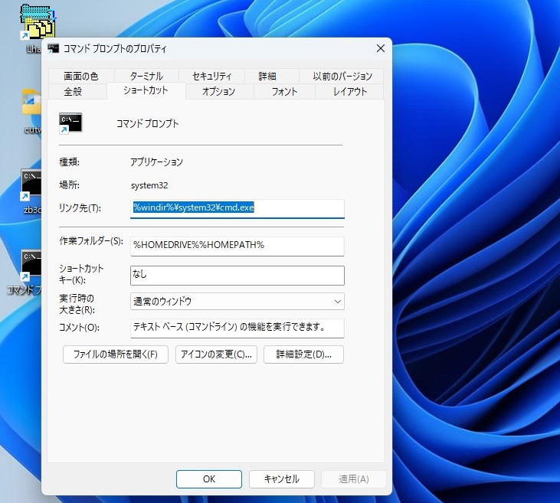560x503 pixels.
Task: Select the レイアウト tab
Action: [350, 91]
